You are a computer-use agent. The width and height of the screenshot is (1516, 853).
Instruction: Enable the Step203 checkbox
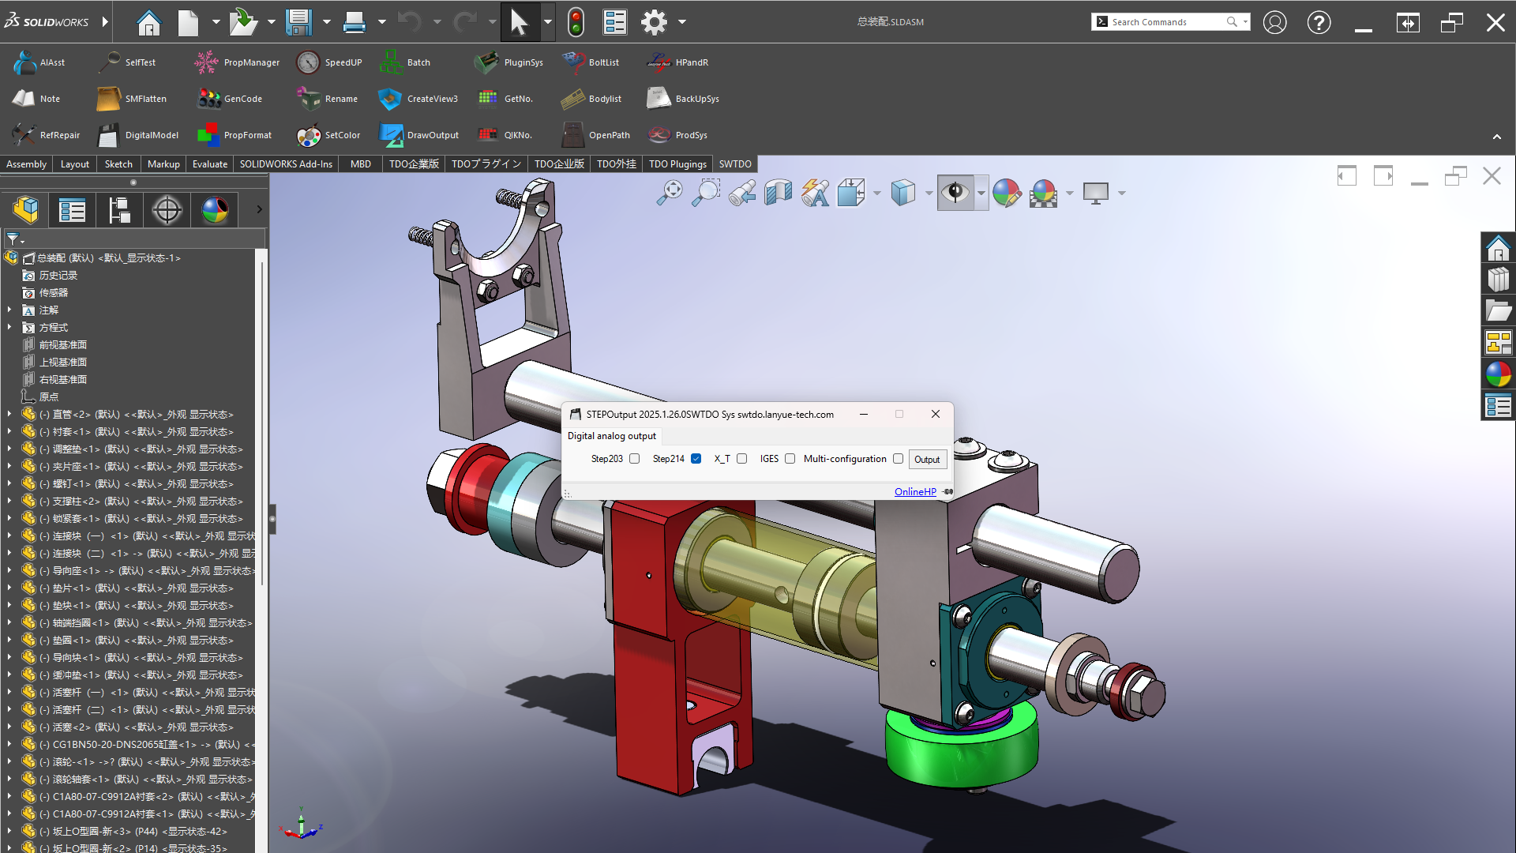click(x=634, y=459)
